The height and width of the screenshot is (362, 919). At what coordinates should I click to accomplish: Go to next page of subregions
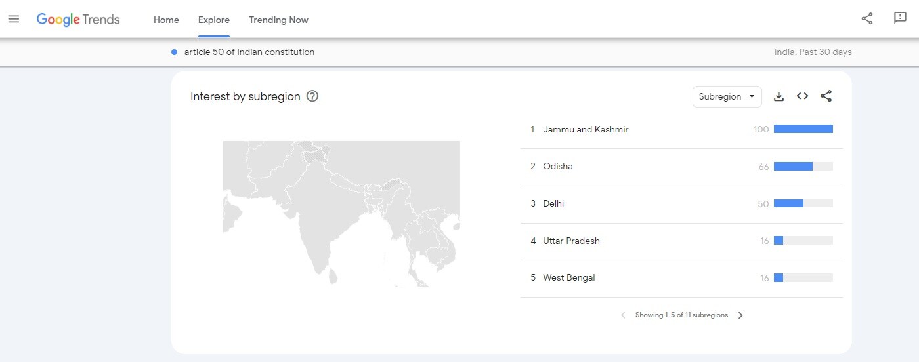740,315
